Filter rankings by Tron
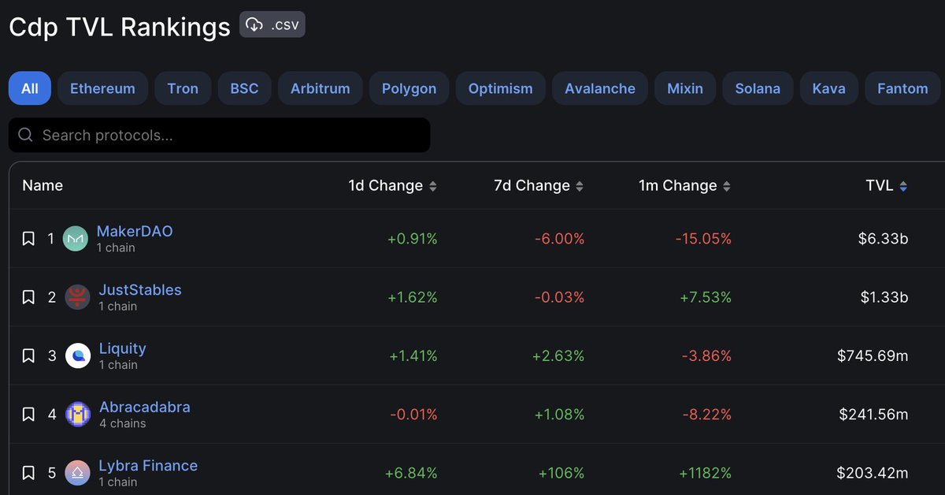The image size is (945, 495). point(183,88)
